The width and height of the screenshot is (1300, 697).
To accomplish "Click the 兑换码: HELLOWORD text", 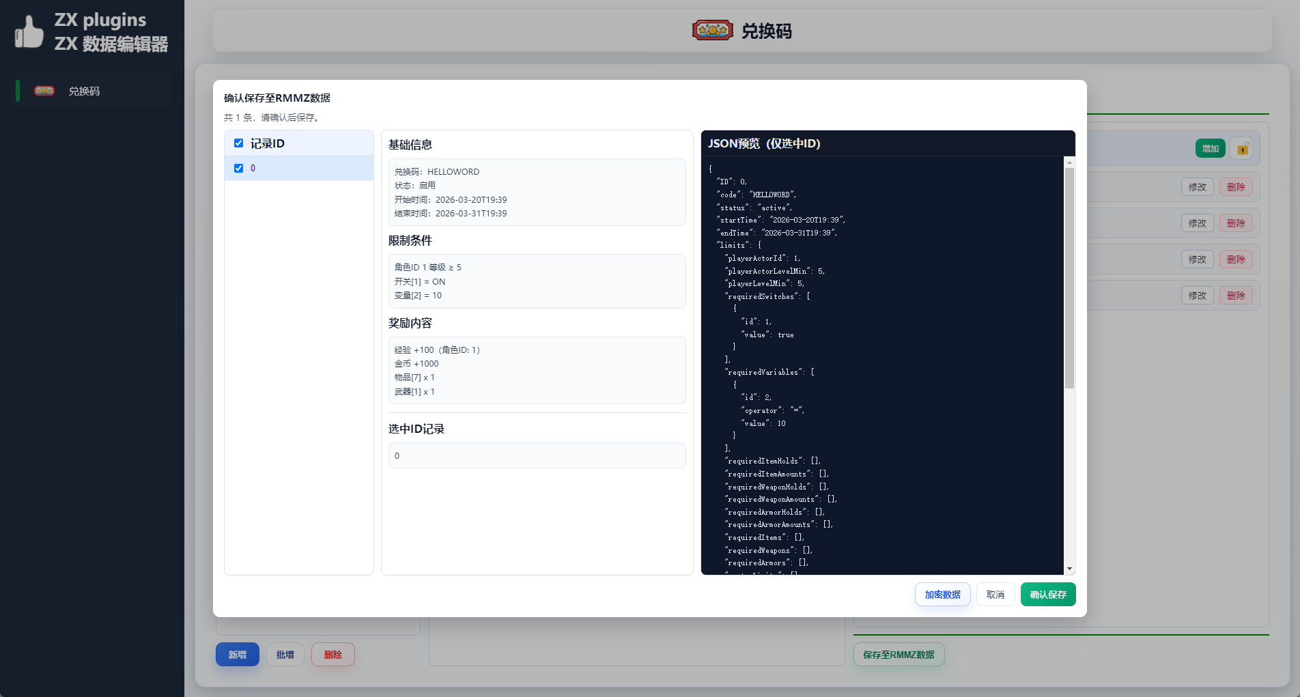I will pyautogui.click(x=437, y=172).
